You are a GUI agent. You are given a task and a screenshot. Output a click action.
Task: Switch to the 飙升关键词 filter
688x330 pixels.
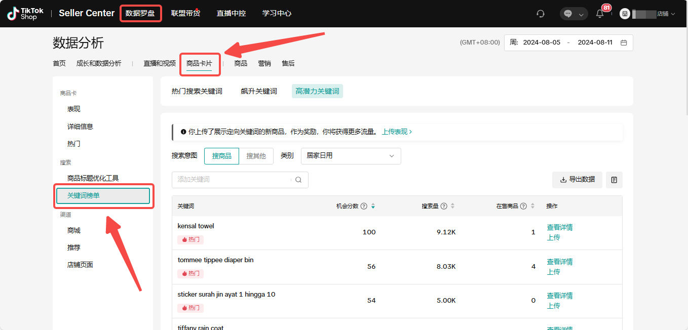point(259,91)
